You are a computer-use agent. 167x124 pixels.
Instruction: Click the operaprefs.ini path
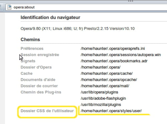pos(113,49)
